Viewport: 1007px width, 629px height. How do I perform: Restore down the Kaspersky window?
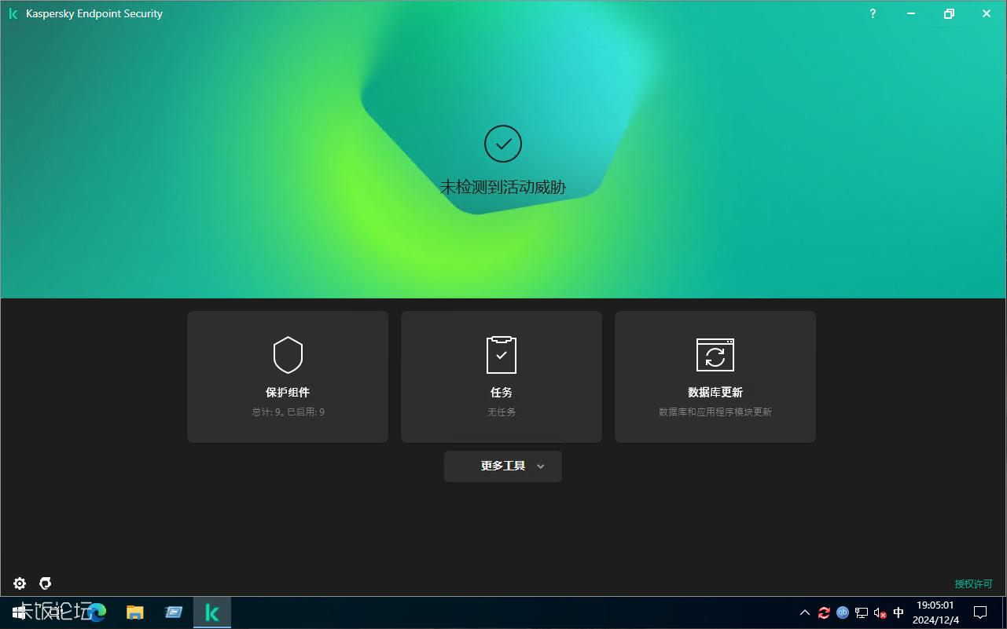point(949,13)
